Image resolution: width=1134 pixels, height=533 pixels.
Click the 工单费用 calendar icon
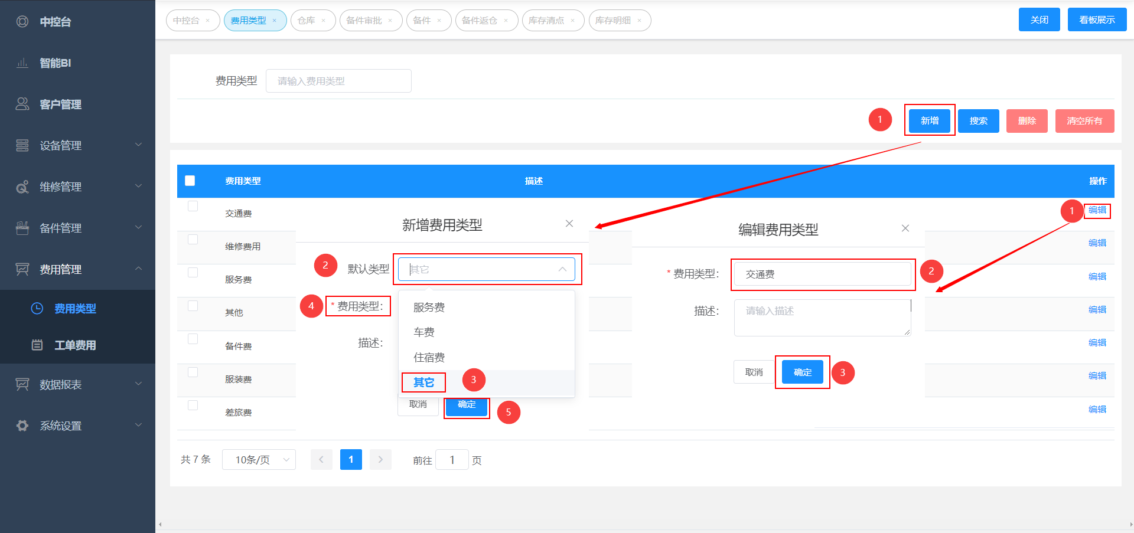(37, 345)
